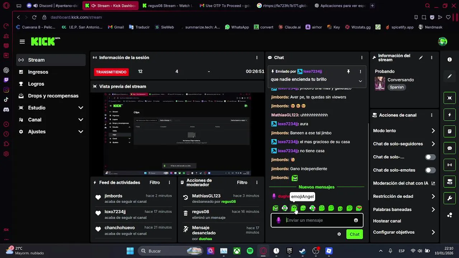Edit stream info with the pencil icon
The image size is (459, 258).
pyautogui.click(x=421, y=57)
